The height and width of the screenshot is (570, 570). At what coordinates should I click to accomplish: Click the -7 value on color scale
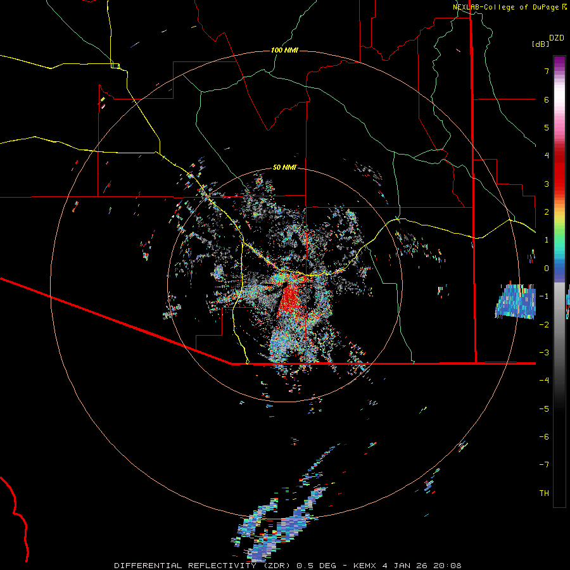pyautogui.click(x=544, y=465)
